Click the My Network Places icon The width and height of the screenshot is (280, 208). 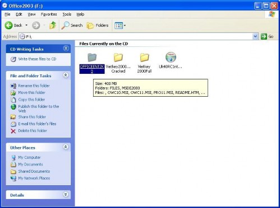[13, 178]
